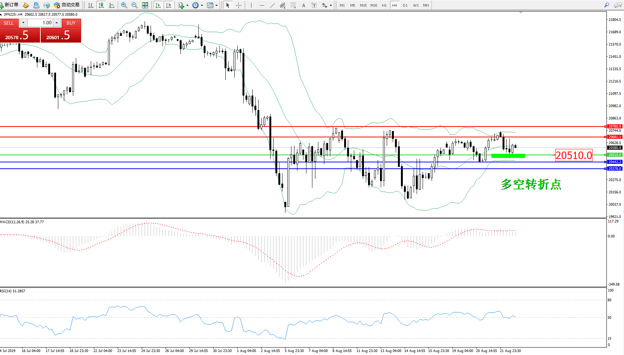
Task: Toggle candlestick chart display mode
Action: click(x=101, y=5)
